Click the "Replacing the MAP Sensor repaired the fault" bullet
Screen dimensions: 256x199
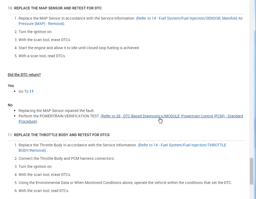coord(57,111)
